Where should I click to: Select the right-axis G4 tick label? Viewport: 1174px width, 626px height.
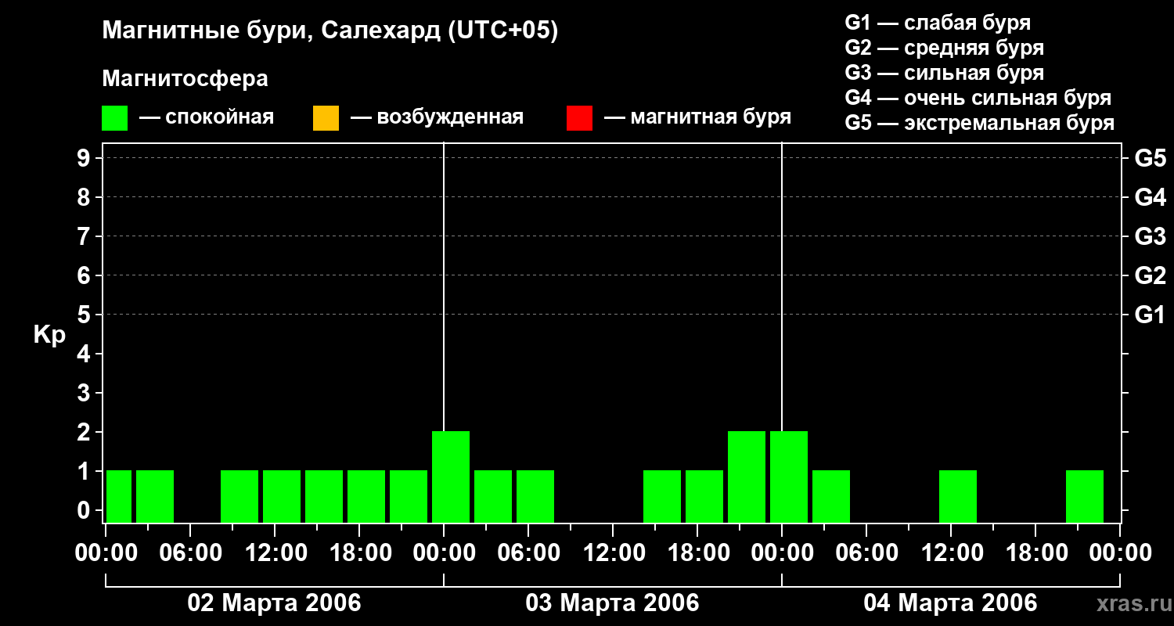tap(1151, 197)
